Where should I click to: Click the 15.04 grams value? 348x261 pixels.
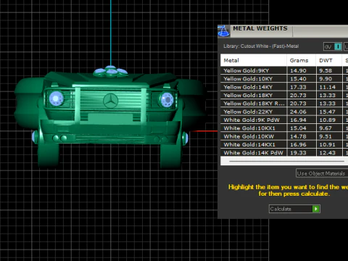click(x=298, y=128)
